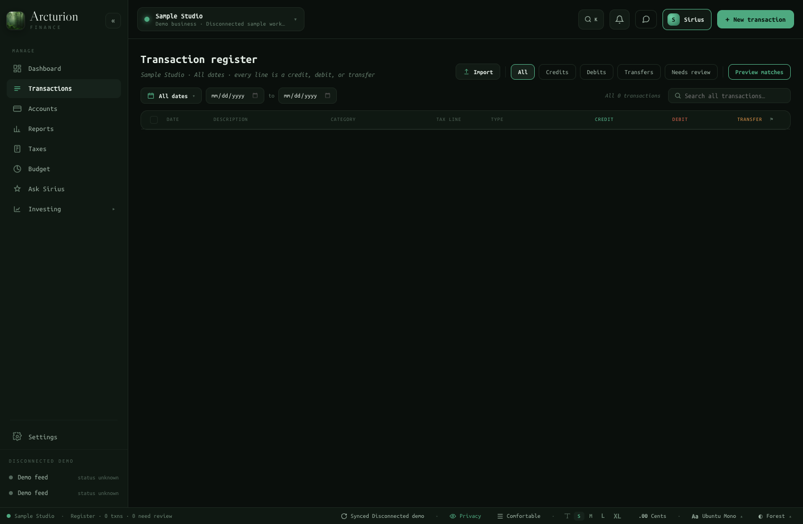Create a New transaction
This screenshot has height=524, width=803.
pyautogui.click(x=756, y=20)
